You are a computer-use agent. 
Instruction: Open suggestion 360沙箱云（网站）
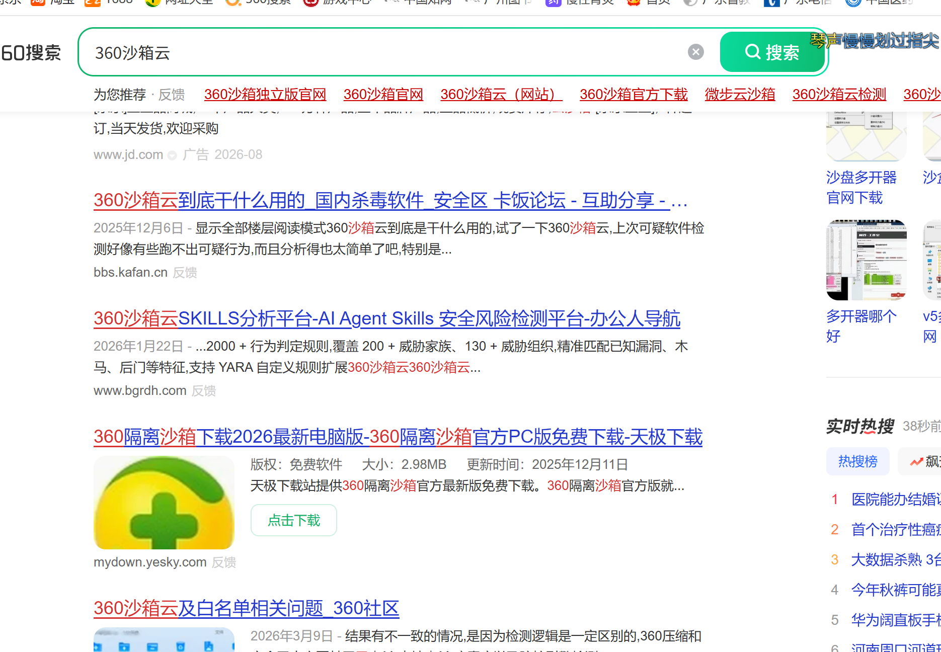[x=501, y=94]
